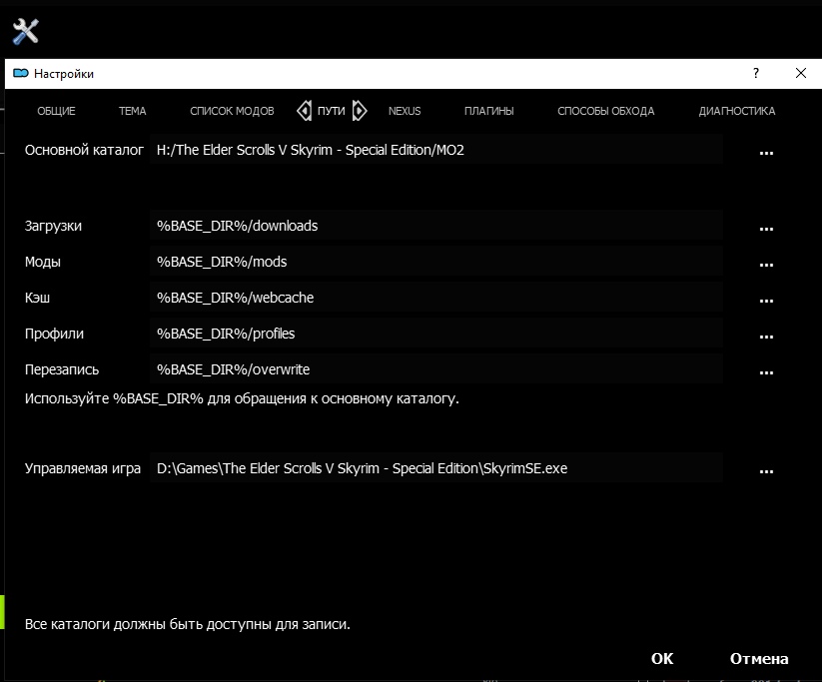Click the %BASE_DIR%/mods path field
The width and height of the screenshot is (822, 682).
coord(436,261)
